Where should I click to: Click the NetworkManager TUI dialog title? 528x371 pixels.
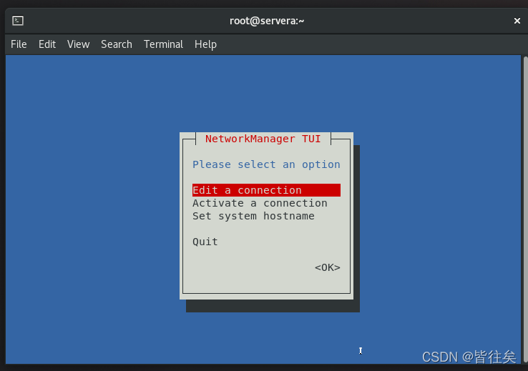pyautogui.click(x=263, y=139)
